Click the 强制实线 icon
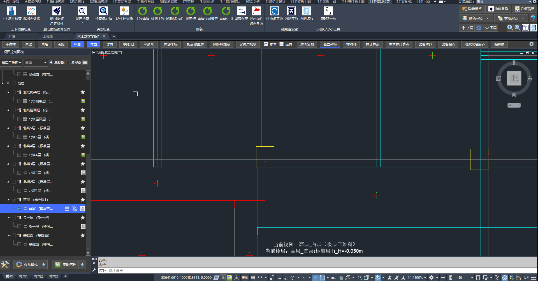 click(x=291, y=11)
